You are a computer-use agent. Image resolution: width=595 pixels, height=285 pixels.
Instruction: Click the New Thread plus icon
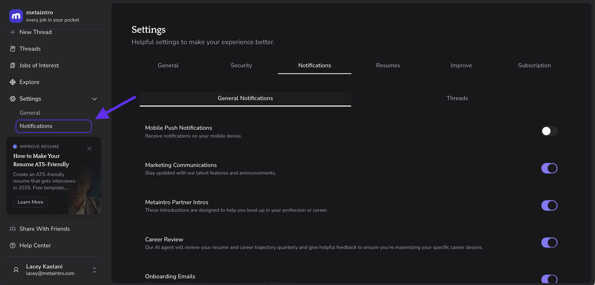click(13, 32)
